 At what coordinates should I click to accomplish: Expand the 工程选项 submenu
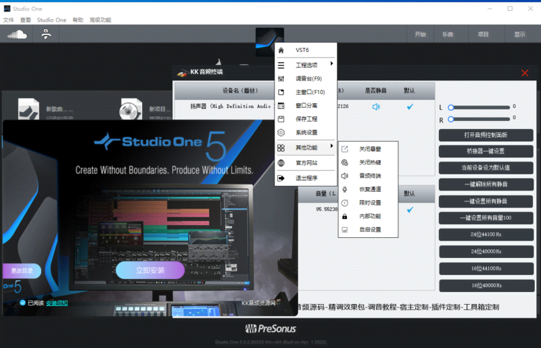click(306, 65)
